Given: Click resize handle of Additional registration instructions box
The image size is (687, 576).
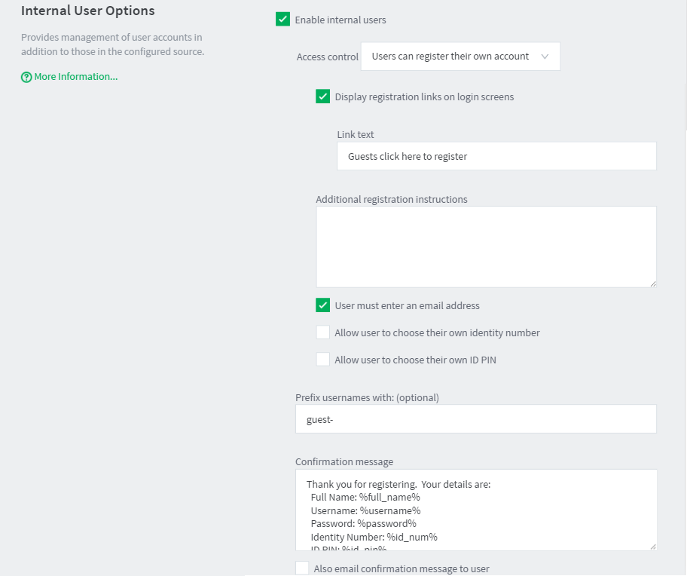Looking at the screenshot, I should (x=653, y=284).
